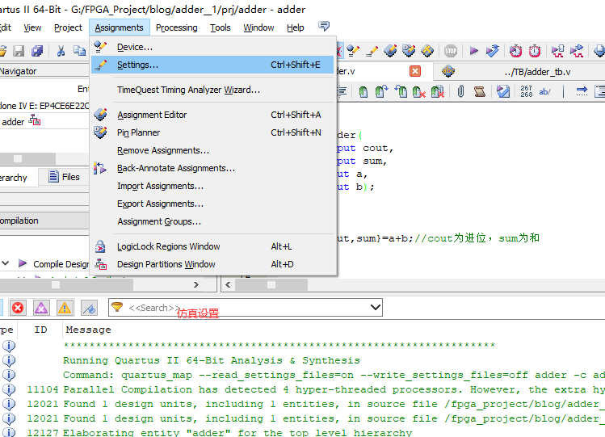The height and width of the screenshot is (437, 605).
Task: Open the Window menu
Action: (x=258, y=27)
